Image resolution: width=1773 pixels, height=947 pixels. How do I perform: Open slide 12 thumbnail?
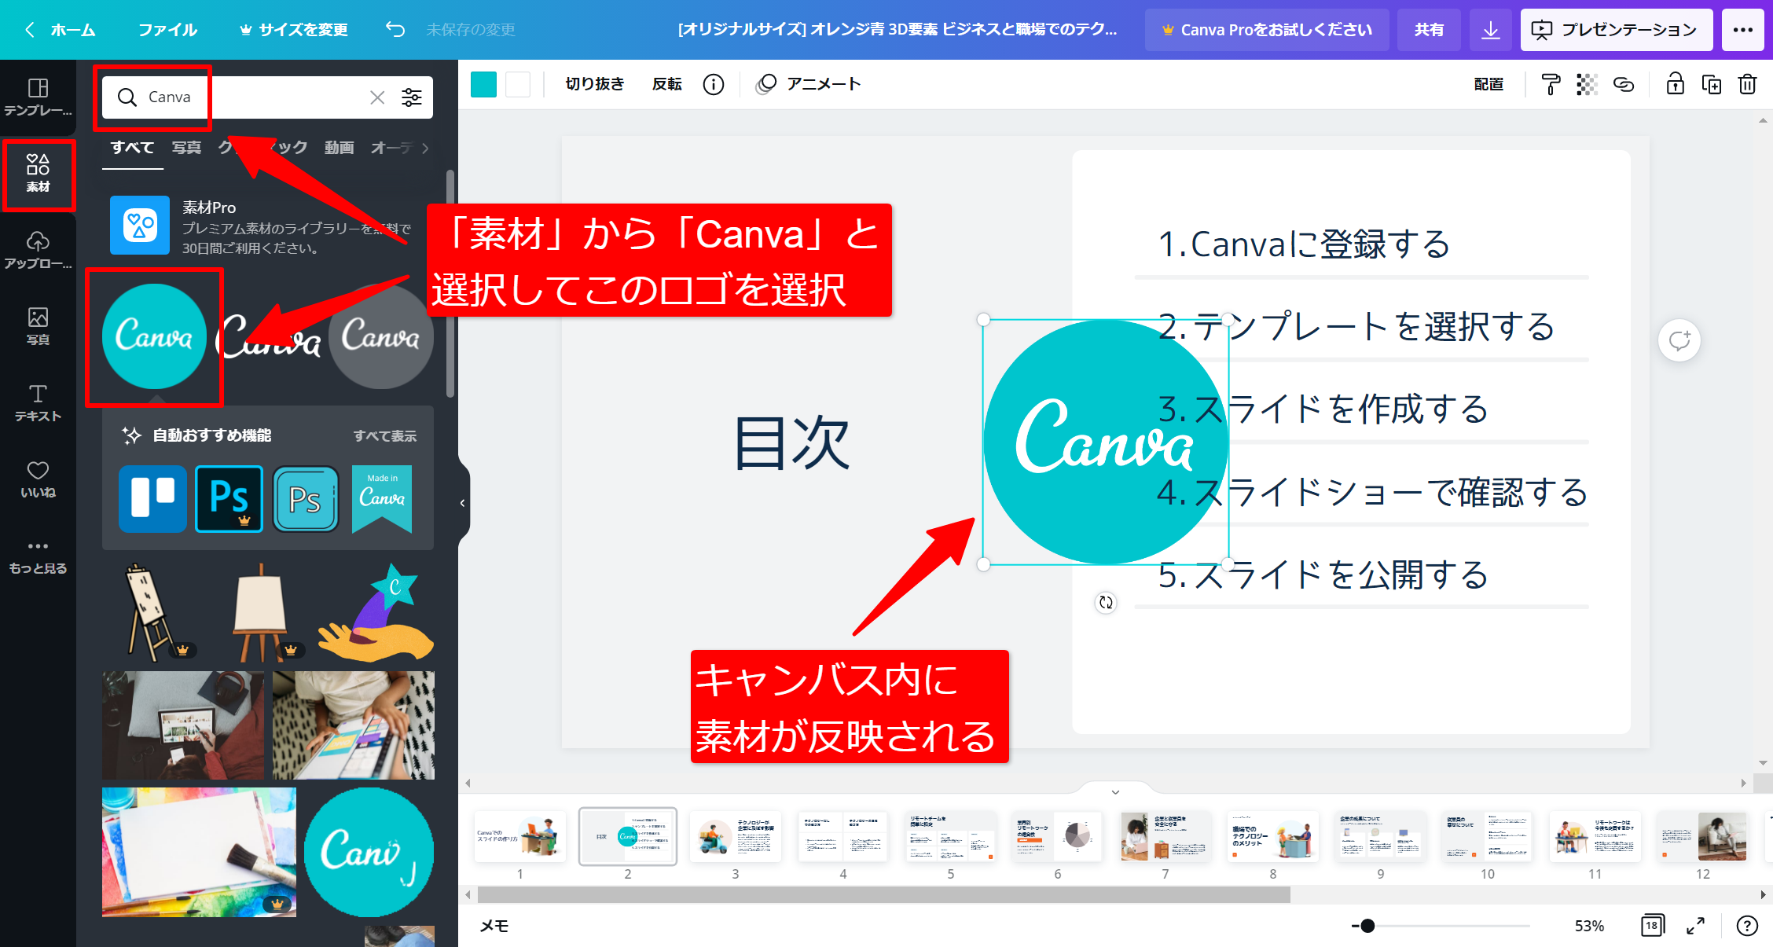[x=1702, y=837]
